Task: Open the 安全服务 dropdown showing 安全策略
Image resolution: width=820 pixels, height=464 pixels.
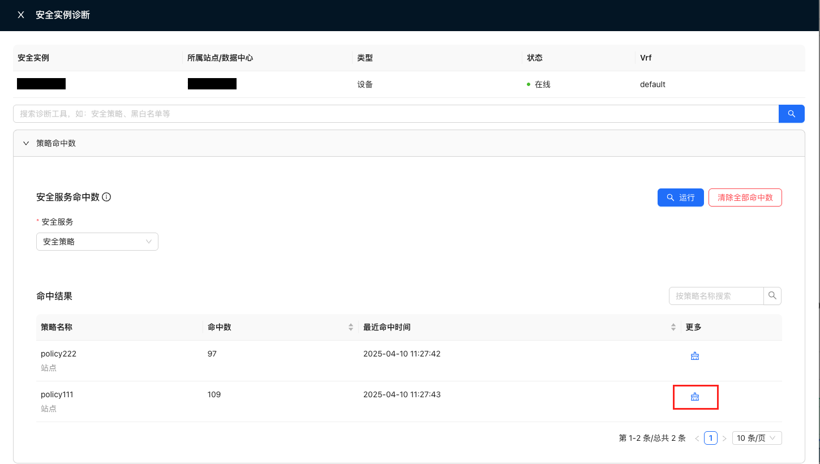Action: 97,242
